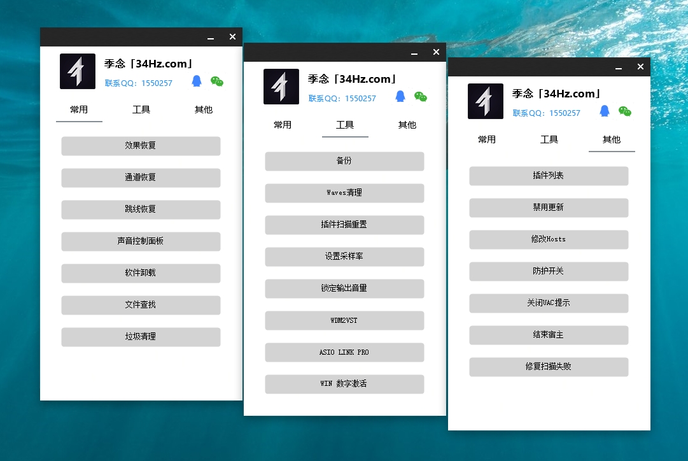
Task: Open the WeChat icon in middle window
Action: coord(420,97)
